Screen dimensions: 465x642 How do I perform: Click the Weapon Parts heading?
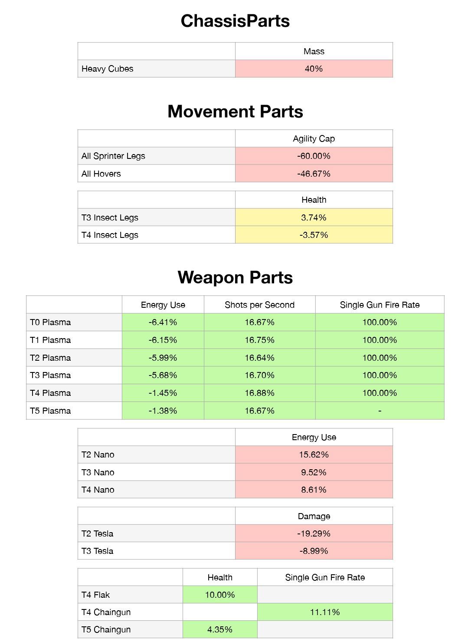click(235, 277)
